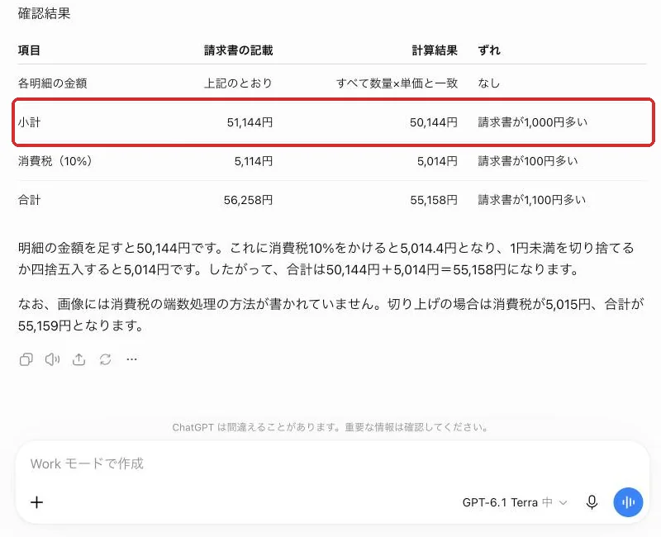Select the '合計' row label
Screen dimensions: 661x537
point(29,200)
